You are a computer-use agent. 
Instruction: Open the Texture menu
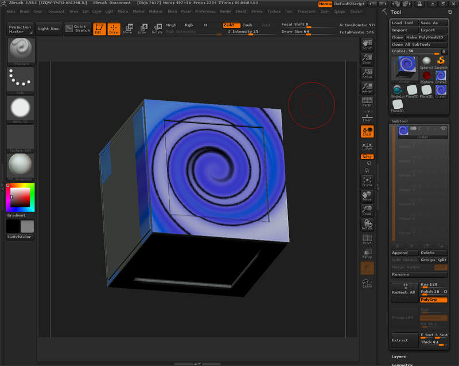[x=274, y=11]
